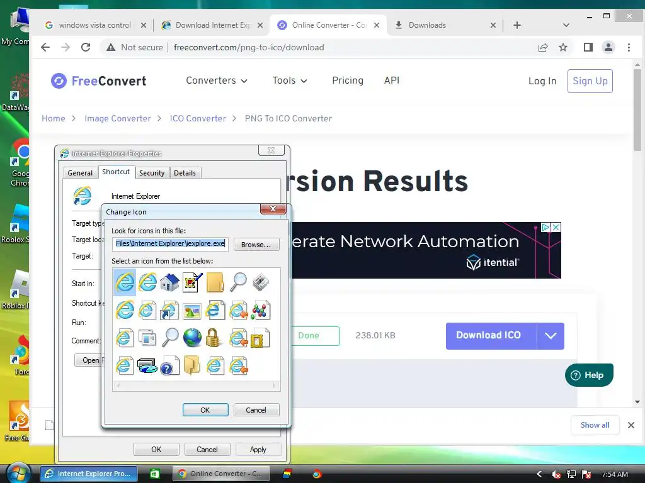Go back with the browser back arrow
The height and width of the screenshot is (483, 645).
coord(45,47)
